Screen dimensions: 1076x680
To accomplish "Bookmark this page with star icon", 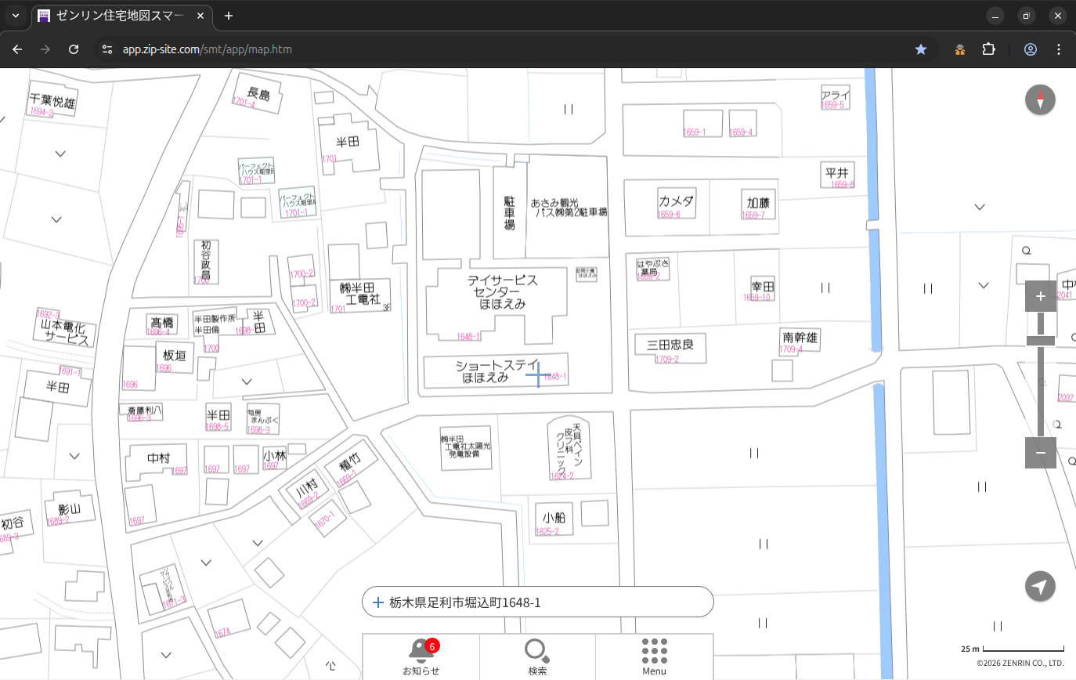I will pos(921,49).
